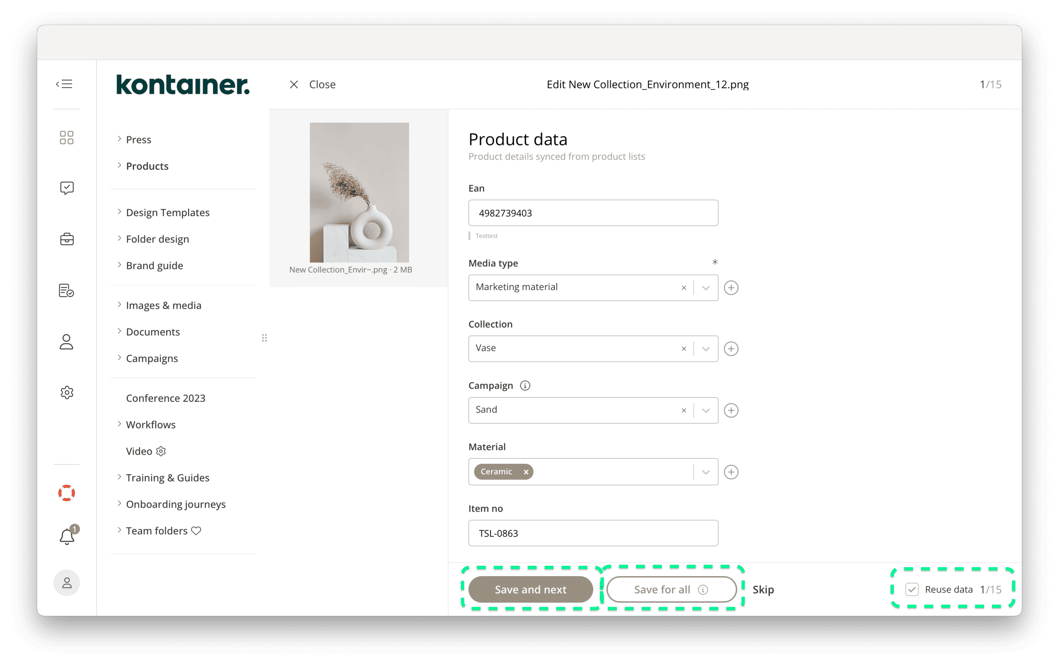Click Save and next
This screenshot has height=665, width=1059.
pos(530,589)
